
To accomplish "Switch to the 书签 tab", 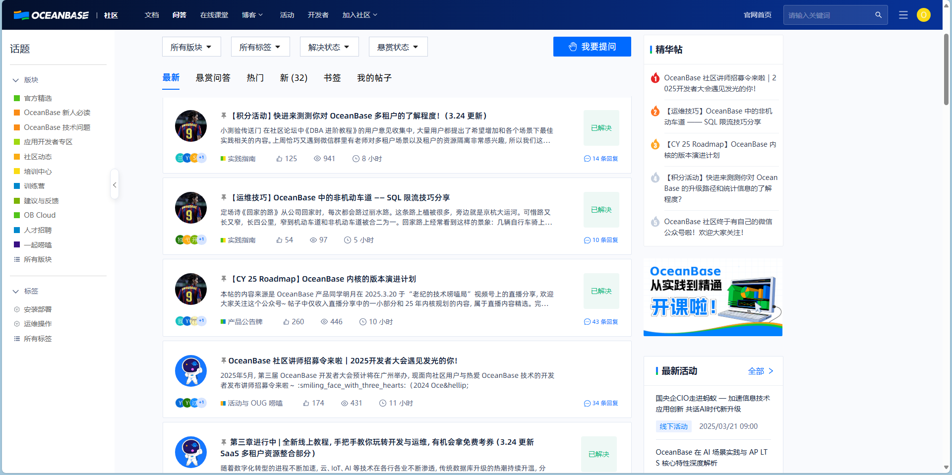I will (332, 78).
